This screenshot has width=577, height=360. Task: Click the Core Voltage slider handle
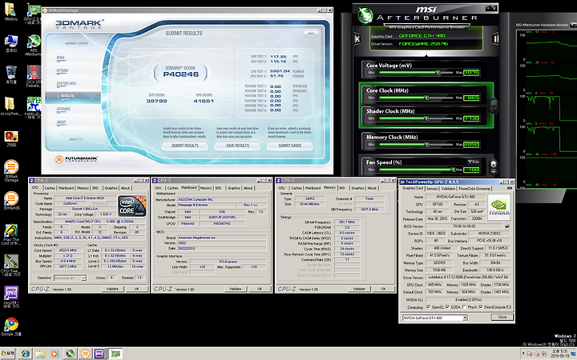[x=438, y=73]
